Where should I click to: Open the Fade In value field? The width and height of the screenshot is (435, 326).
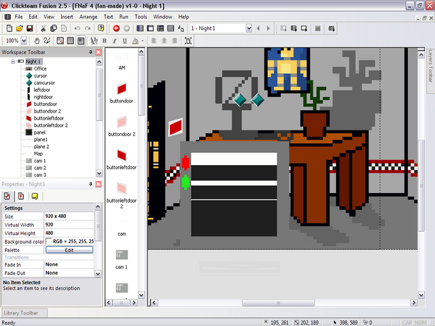(69, 264)
